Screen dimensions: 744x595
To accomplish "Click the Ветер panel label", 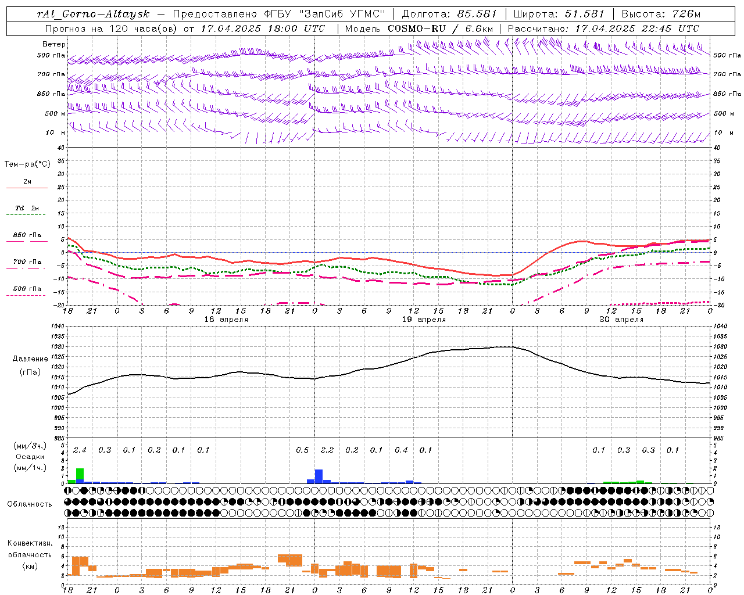I will (x=54, y=44).
